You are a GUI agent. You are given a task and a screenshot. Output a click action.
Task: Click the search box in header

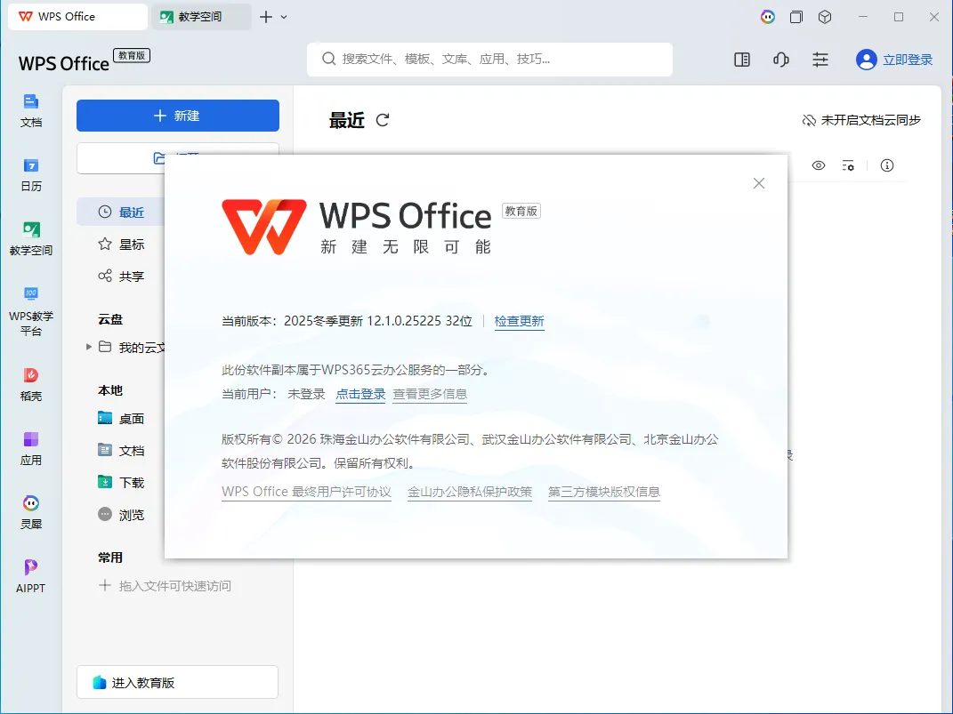click(490, 60)
